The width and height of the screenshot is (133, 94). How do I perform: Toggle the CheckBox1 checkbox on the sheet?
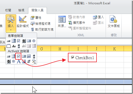pos(73,57)
